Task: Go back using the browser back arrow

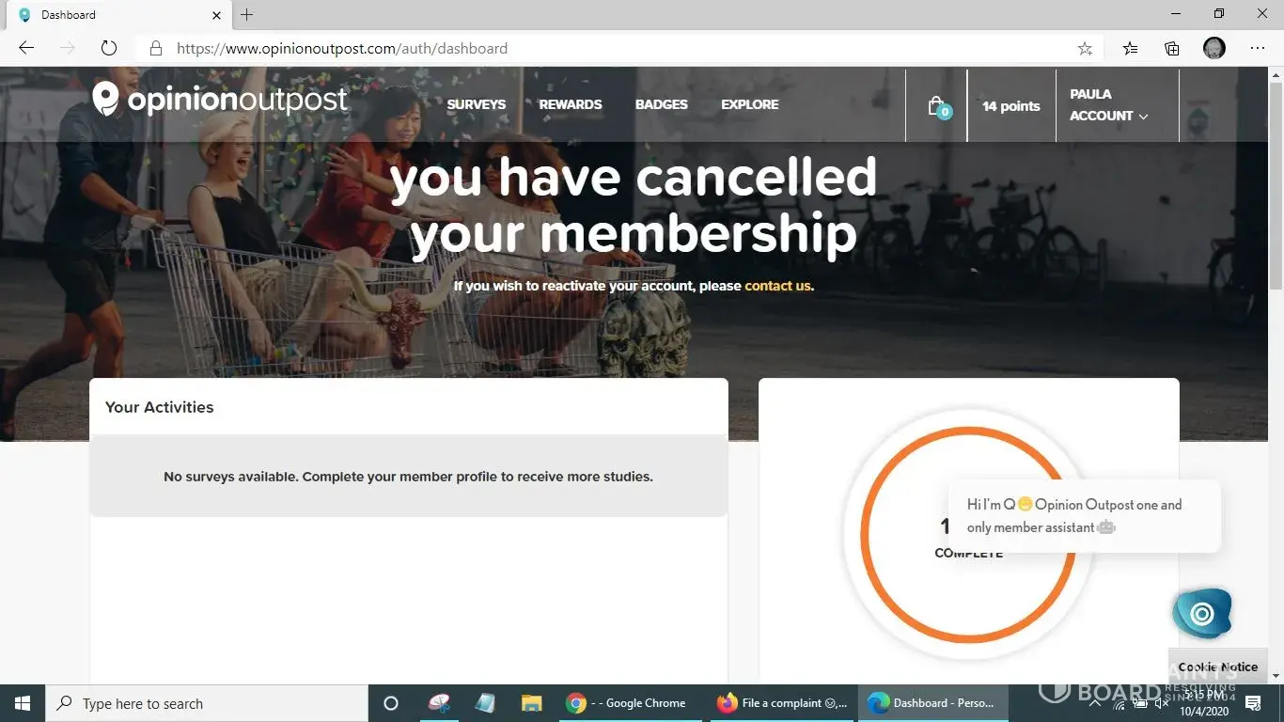Action: click(x=26, y=48)
